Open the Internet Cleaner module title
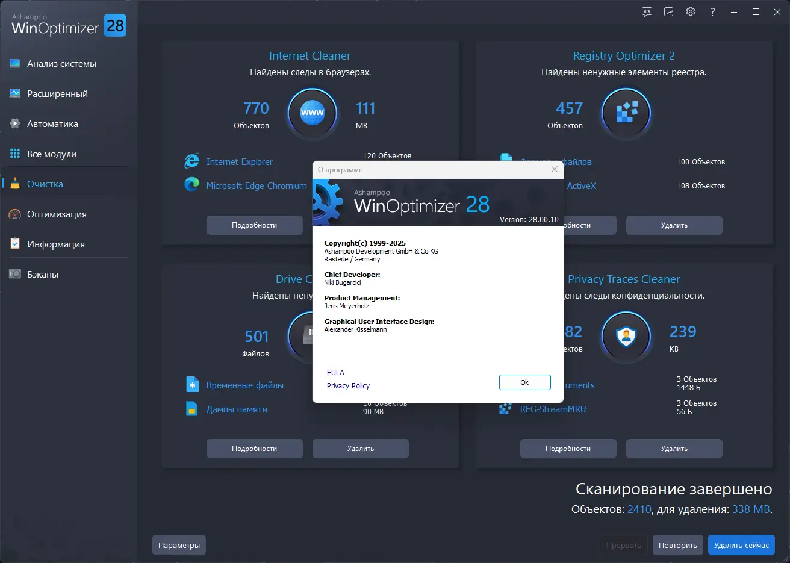 (309, 56)
